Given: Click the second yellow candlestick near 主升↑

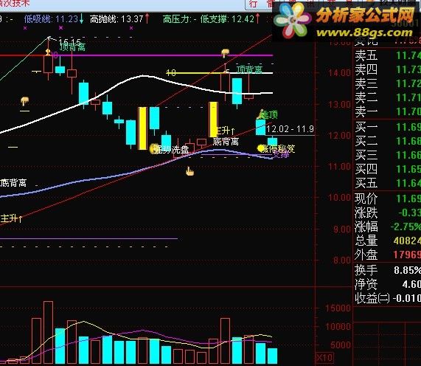Looking at the screenshot, I should 214,120.
